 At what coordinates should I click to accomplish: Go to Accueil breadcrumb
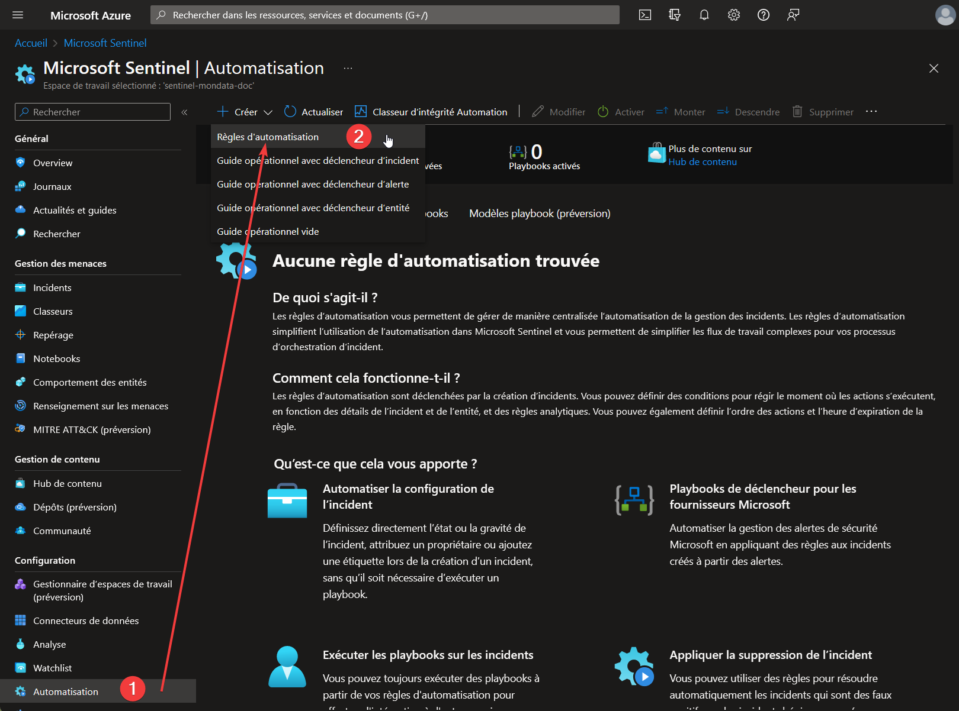(31, 43)
